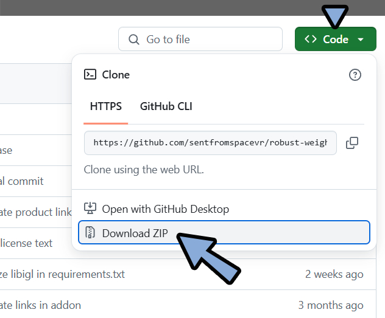Click the Go to file search field
This screenshot has width=385, height=318.
(200, 39)
